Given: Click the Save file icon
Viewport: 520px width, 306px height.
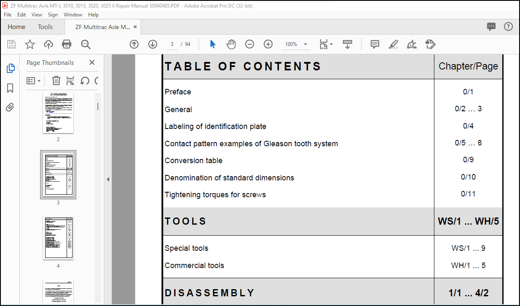Looking at the screenshot, I should pyautogui.click(x=11, y=44).
